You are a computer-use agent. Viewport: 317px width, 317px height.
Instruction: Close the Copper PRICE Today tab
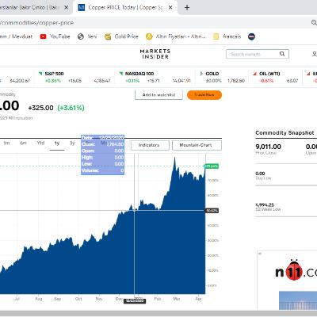tap(170, 8)
